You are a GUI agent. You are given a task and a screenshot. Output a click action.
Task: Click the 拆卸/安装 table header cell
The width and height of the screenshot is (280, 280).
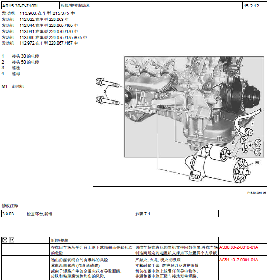pos(92,240)
